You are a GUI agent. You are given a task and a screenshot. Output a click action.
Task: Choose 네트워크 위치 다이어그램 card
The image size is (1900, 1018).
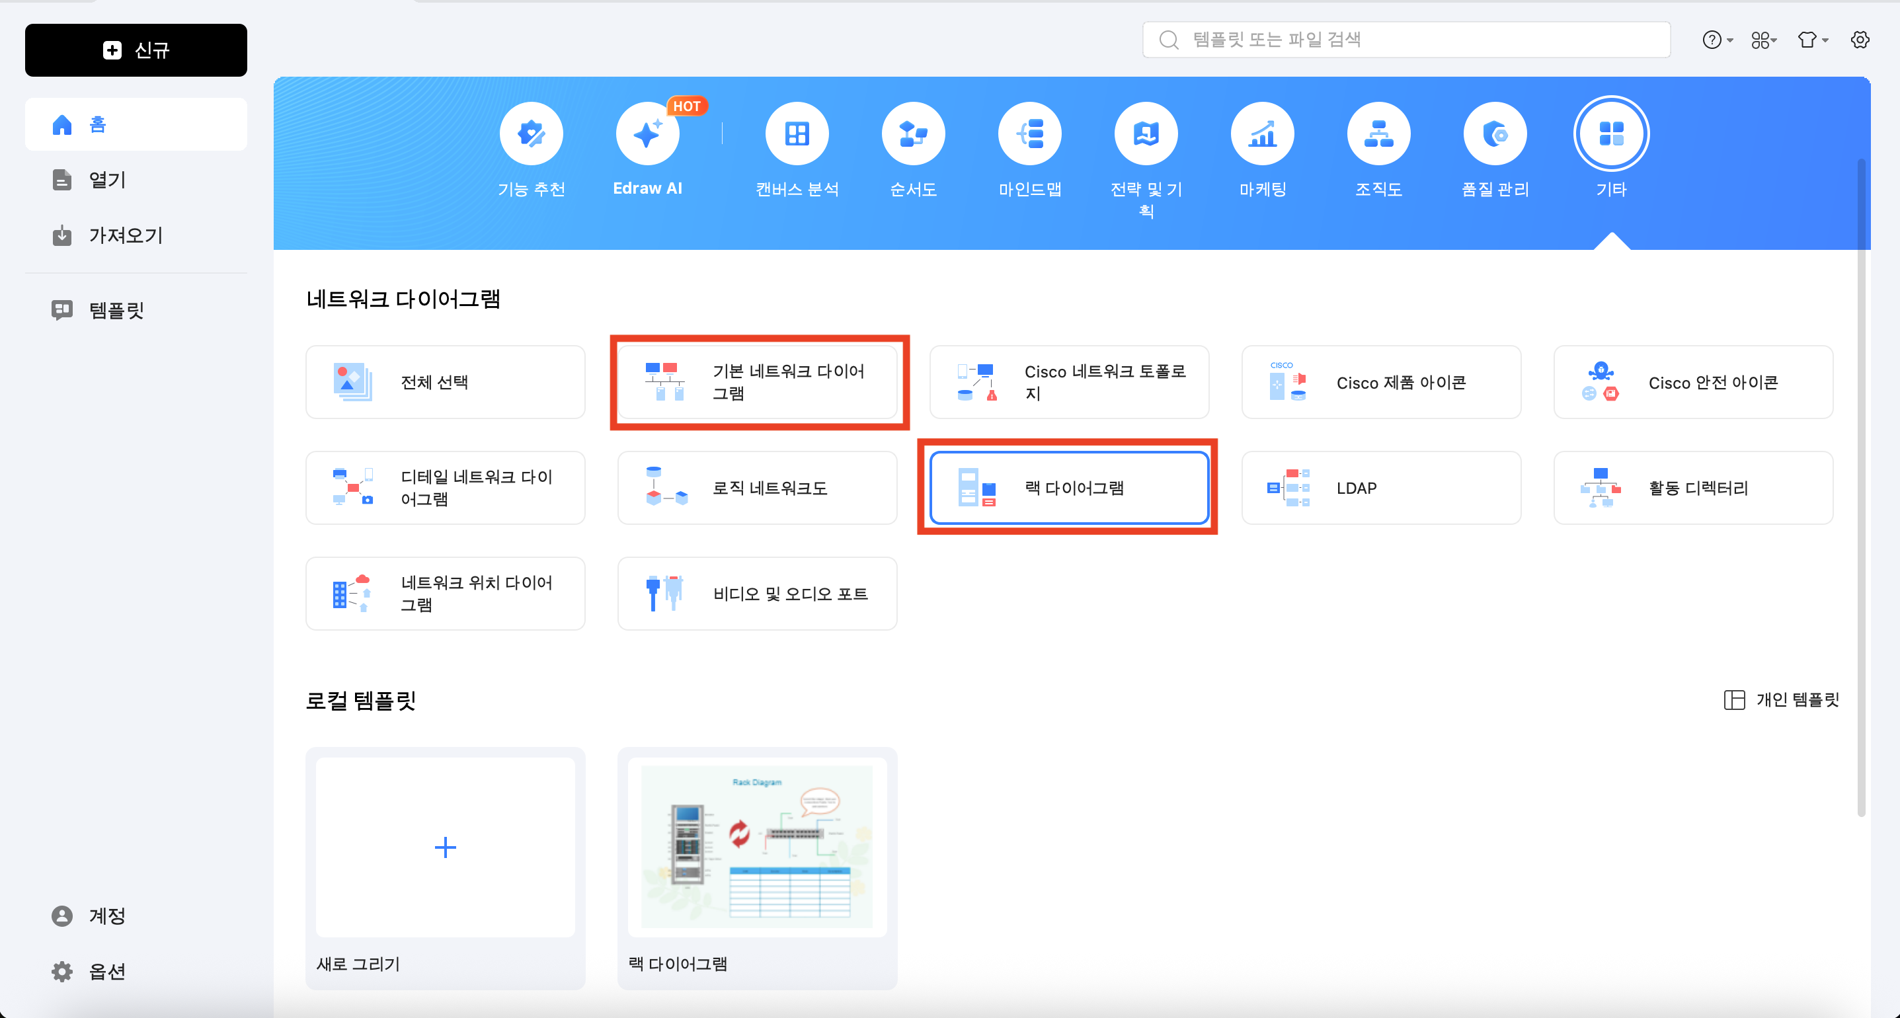(446, 593)
